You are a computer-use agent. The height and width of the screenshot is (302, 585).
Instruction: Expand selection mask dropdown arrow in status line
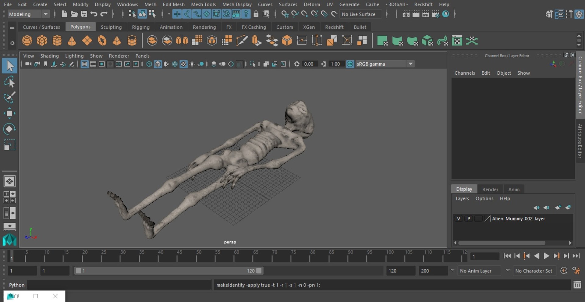(169, 14)
